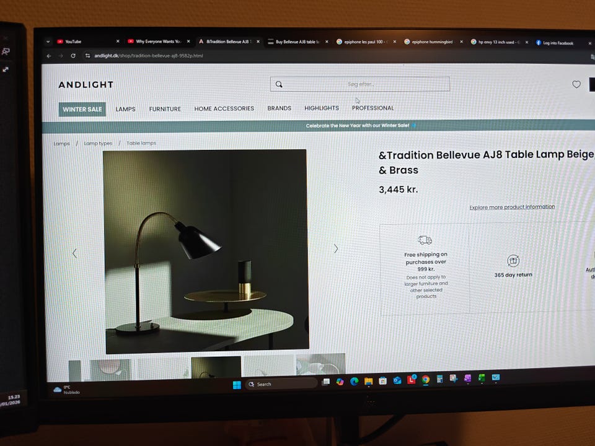The image size is (595, 446).
Task: Switch to the YouTube tab
Action: (88, 42)
